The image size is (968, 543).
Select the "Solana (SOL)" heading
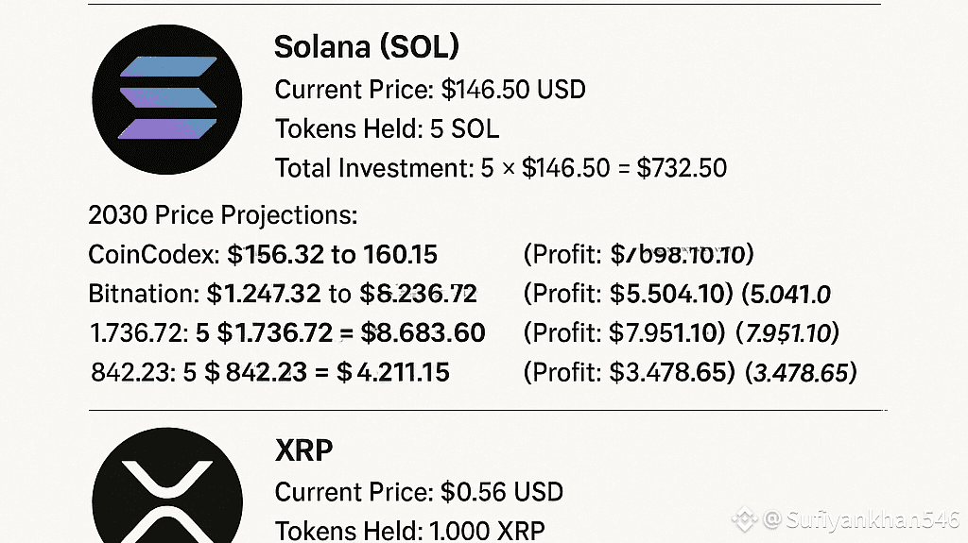point(366,47)
